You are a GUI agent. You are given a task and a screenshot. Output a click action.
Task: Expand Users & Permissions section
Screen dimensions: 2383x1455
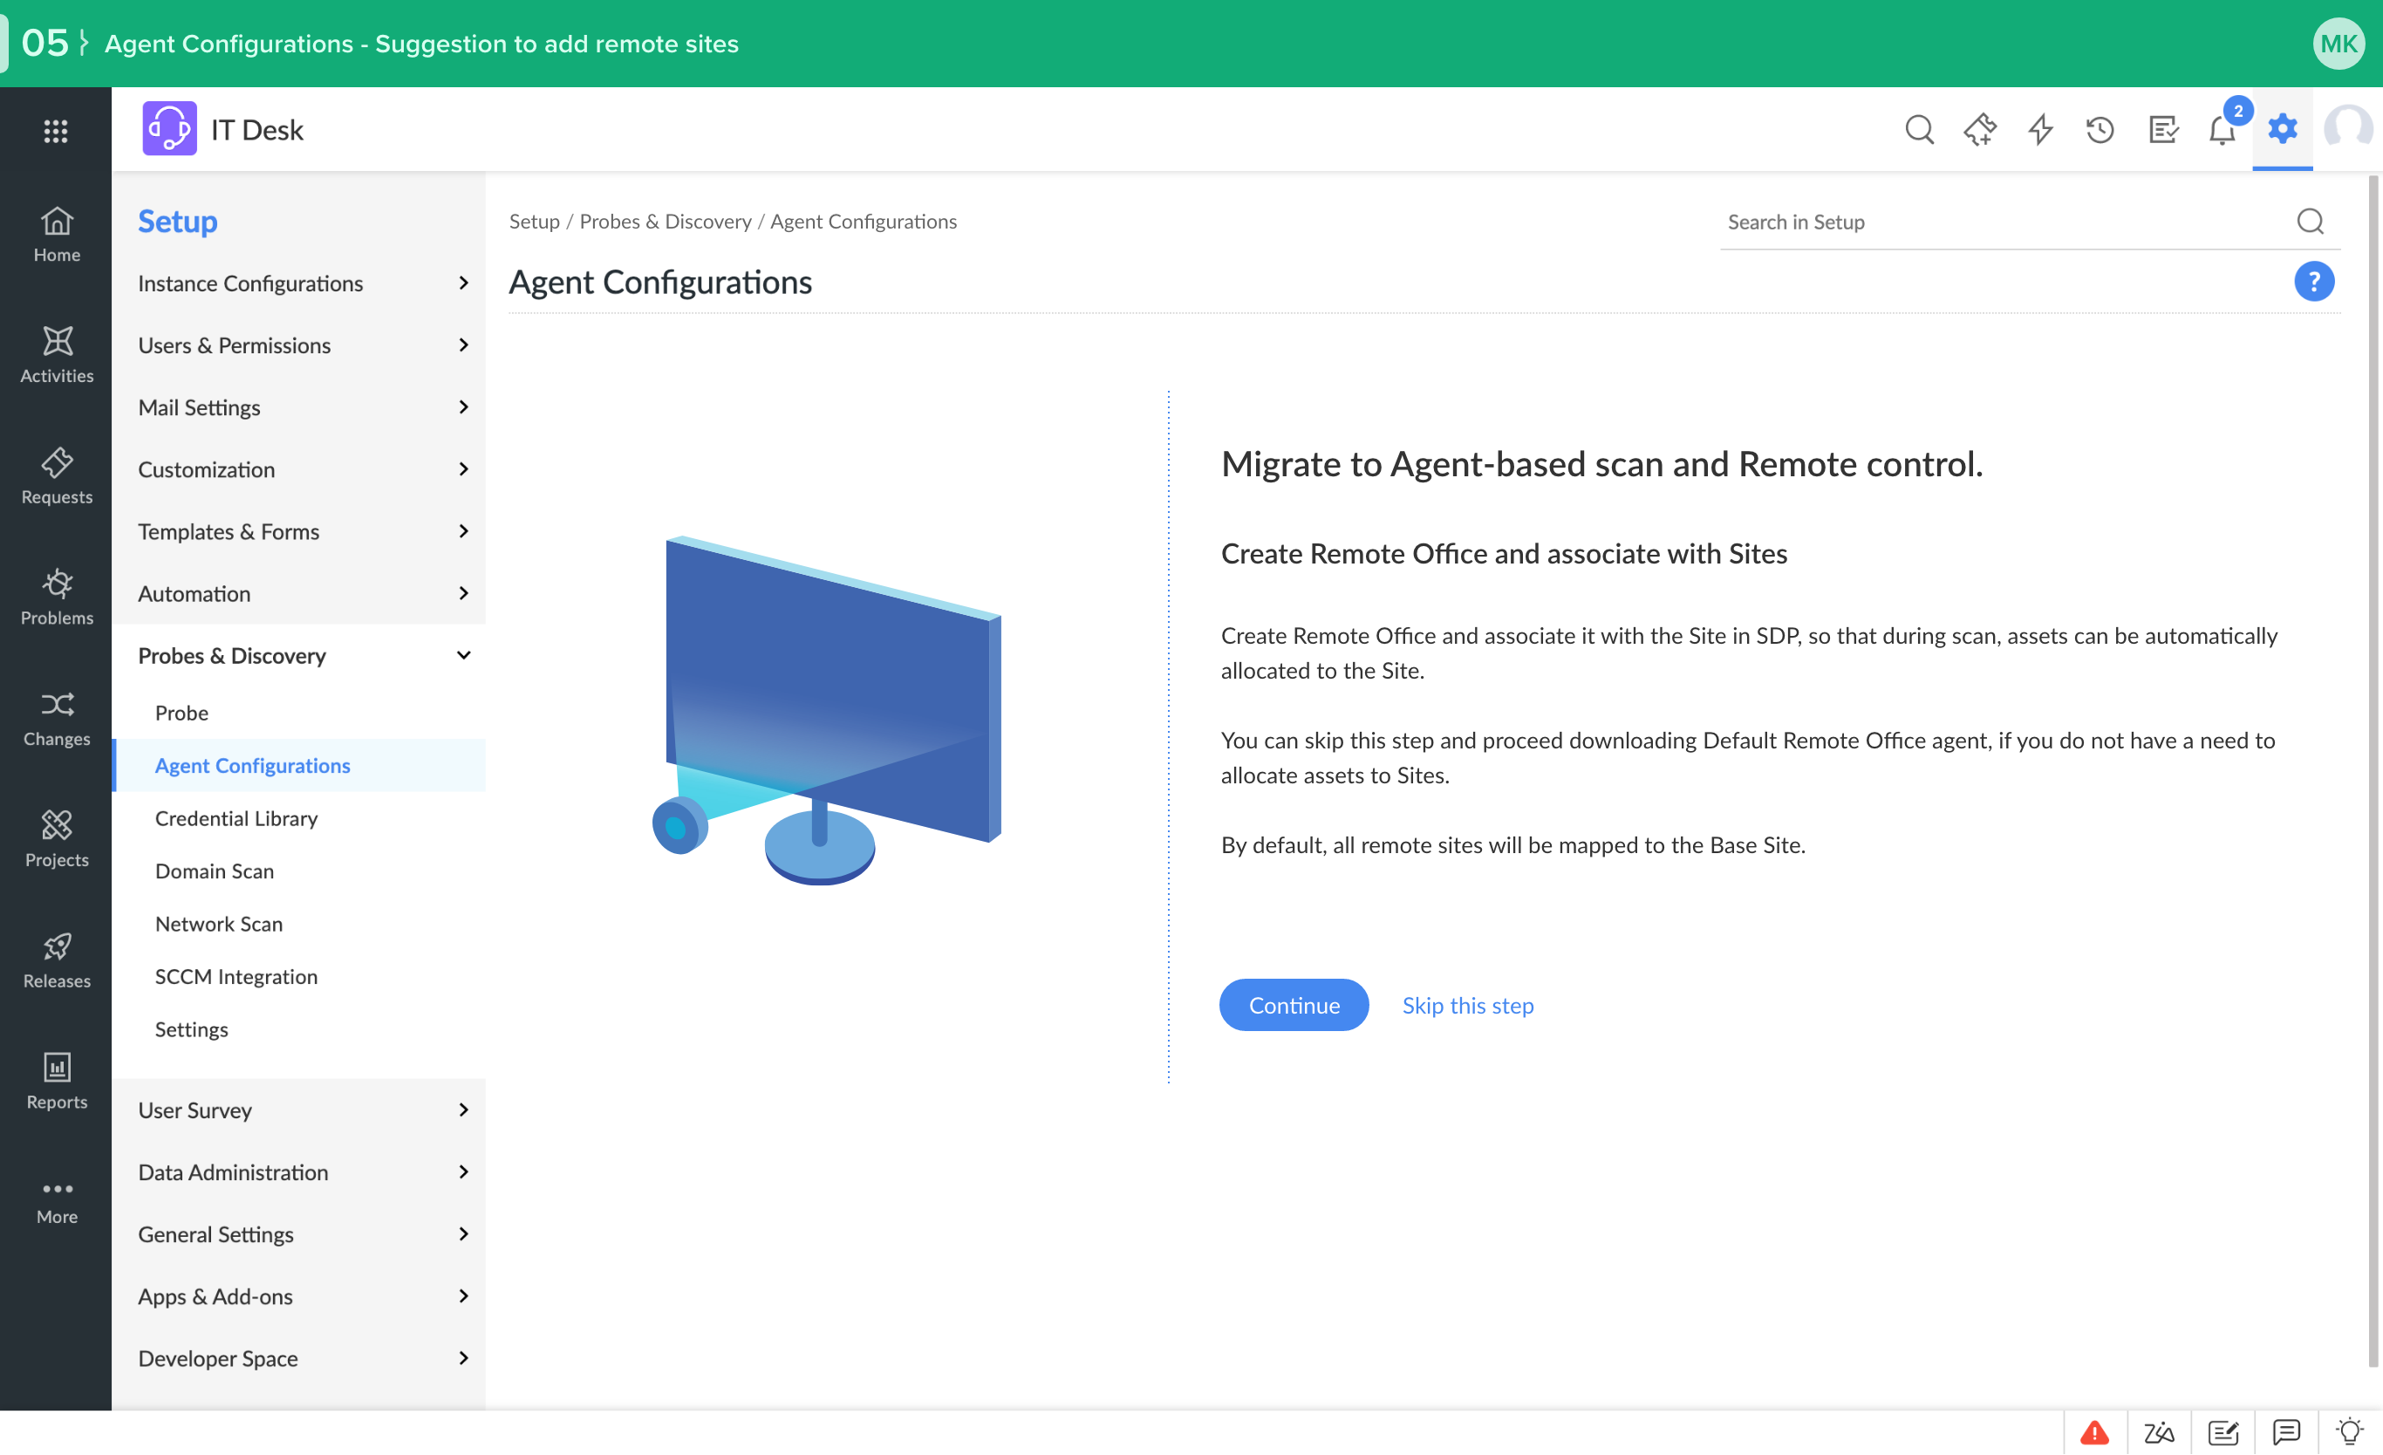click(x=299, y=345)
